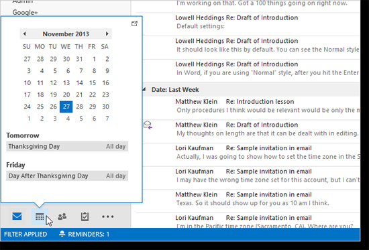Click the reminders bell icon

point(62,234)
